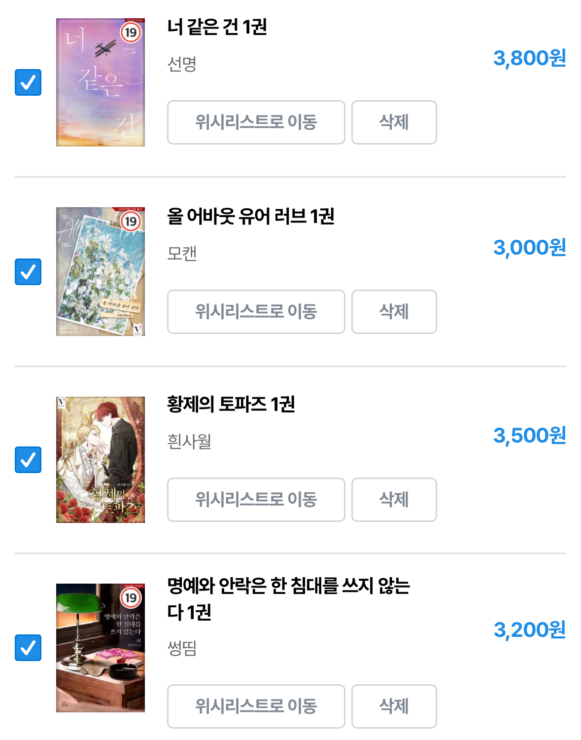Click the author name 모캔
This screenshot has height=740, width=581.
click(182, 253)
